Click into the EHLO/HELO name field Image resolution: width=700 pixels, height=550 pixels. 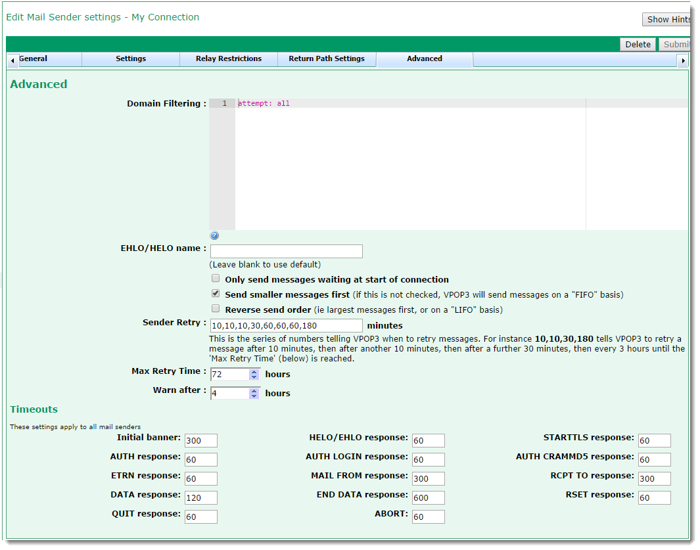[286, 251]
